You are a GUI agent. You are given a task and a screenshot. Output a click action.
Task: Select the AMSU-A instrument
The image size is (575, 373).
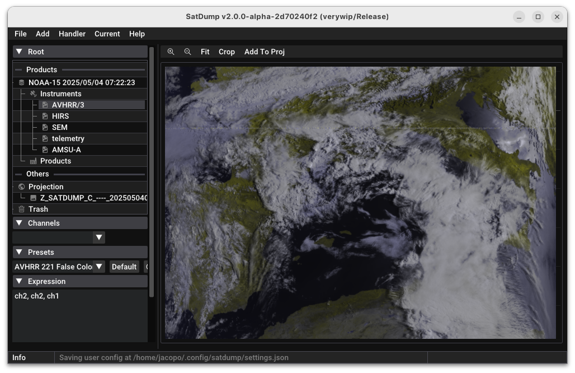[66, 150]
